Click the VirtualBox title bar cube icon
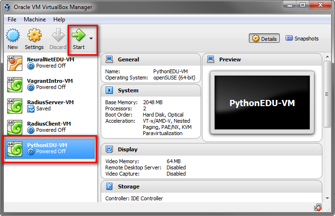Screen dimensions: 335x216 coord(7,7)
